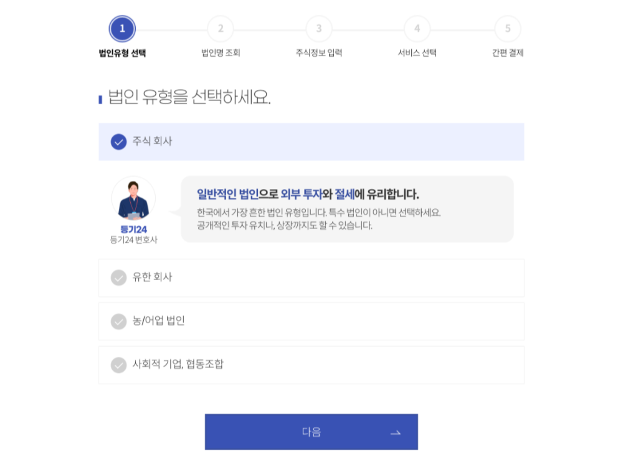This screenshot has width=623, height=474.
Task: Choose 사회적 기업, 협동조합 as the corporate type
Action: (x=311, y=365)
